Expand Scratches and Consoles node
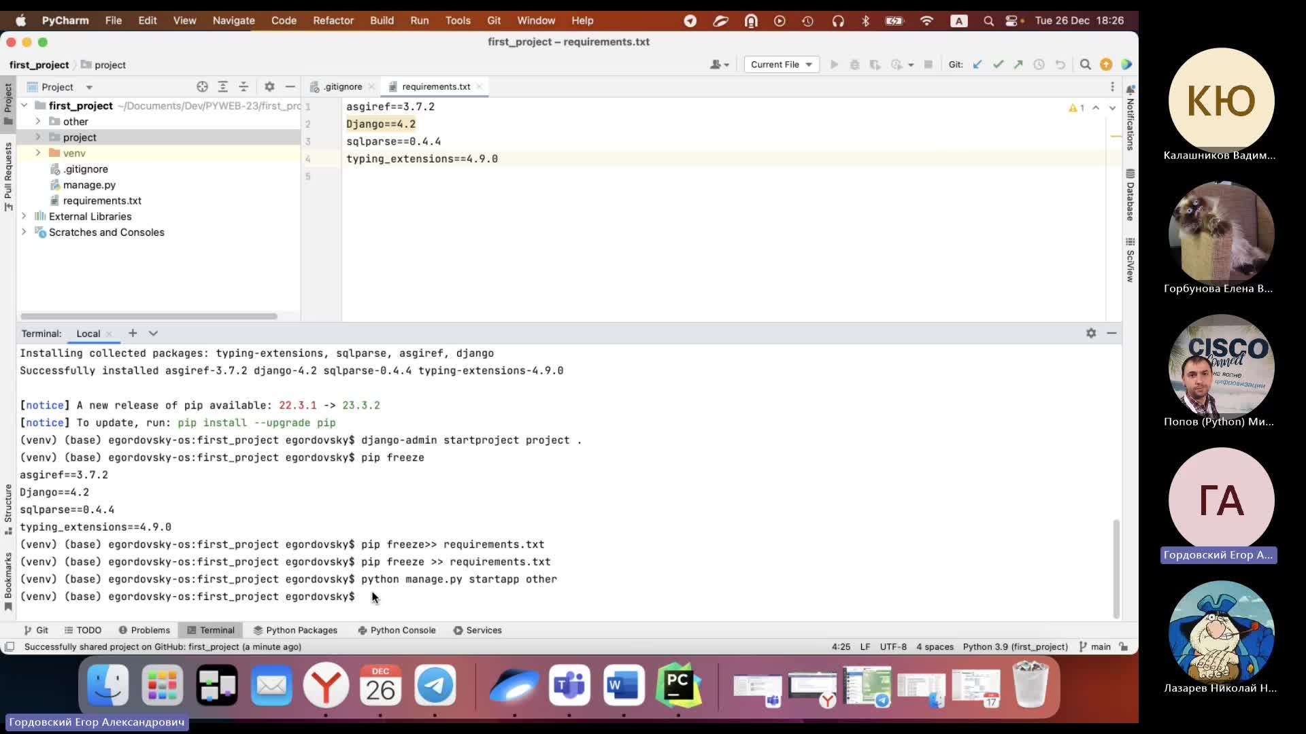Viewport: 1306px width, 734px height. click(24, 232)
